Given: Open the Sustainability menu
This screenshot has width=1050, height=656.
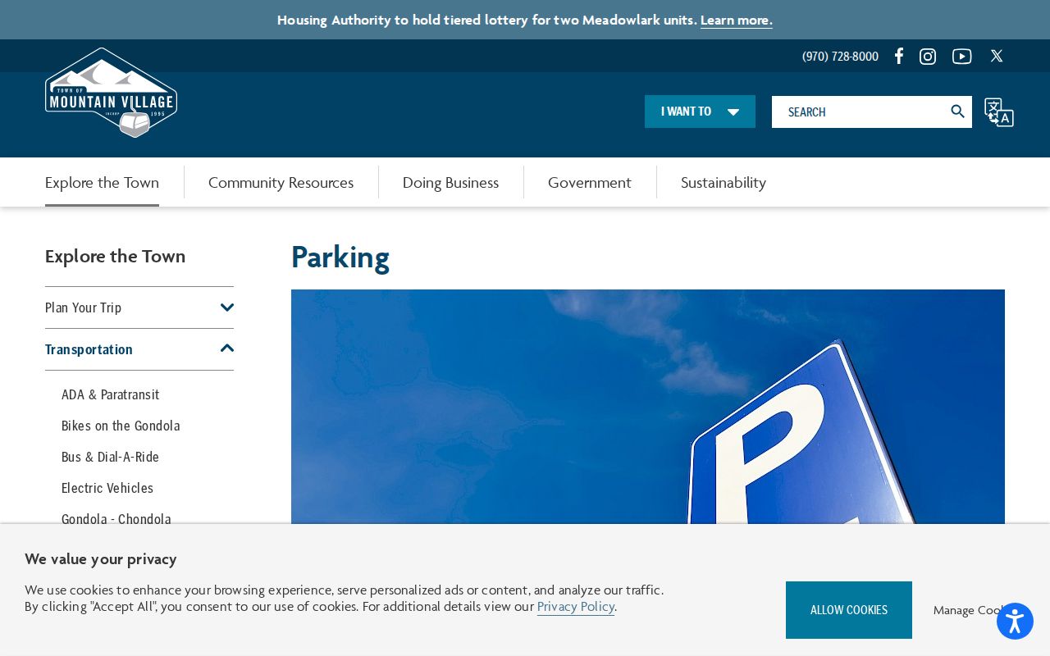Looking at the screenshot, I should 724,182.
